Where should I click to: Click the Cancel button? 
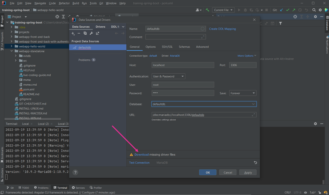228,172
